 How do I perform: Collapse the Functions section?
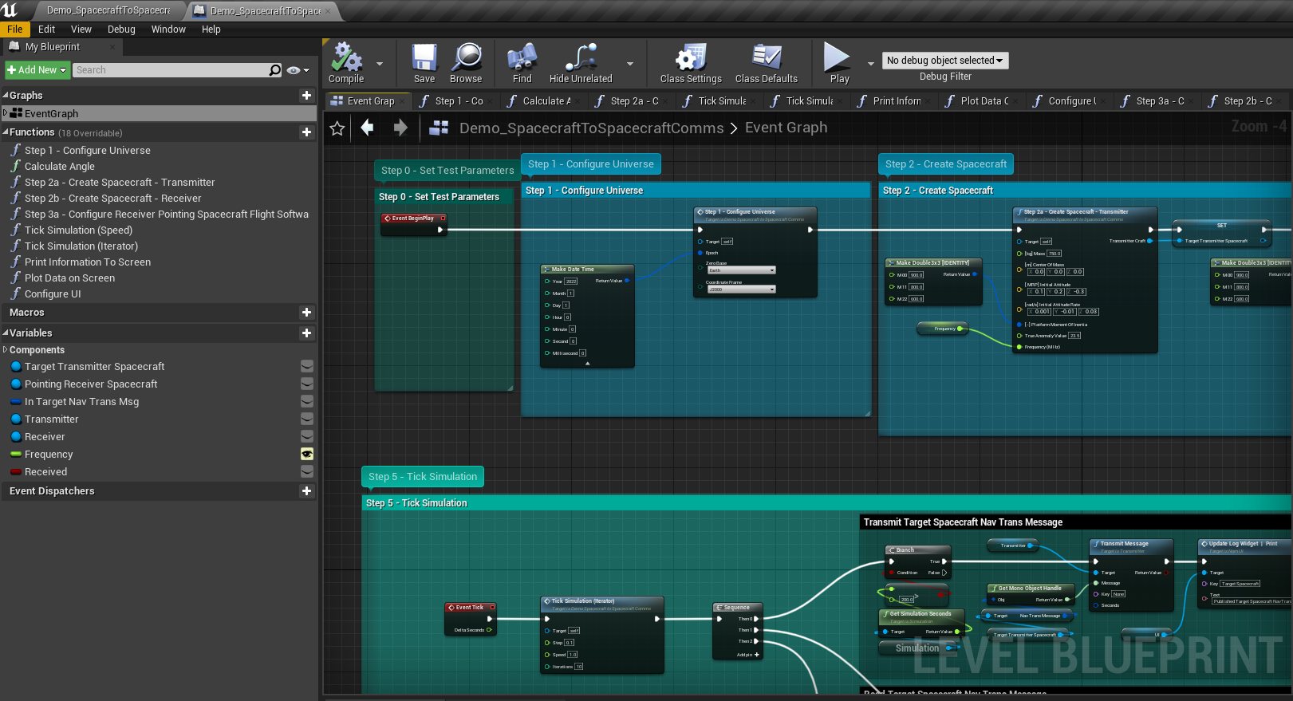6,132
